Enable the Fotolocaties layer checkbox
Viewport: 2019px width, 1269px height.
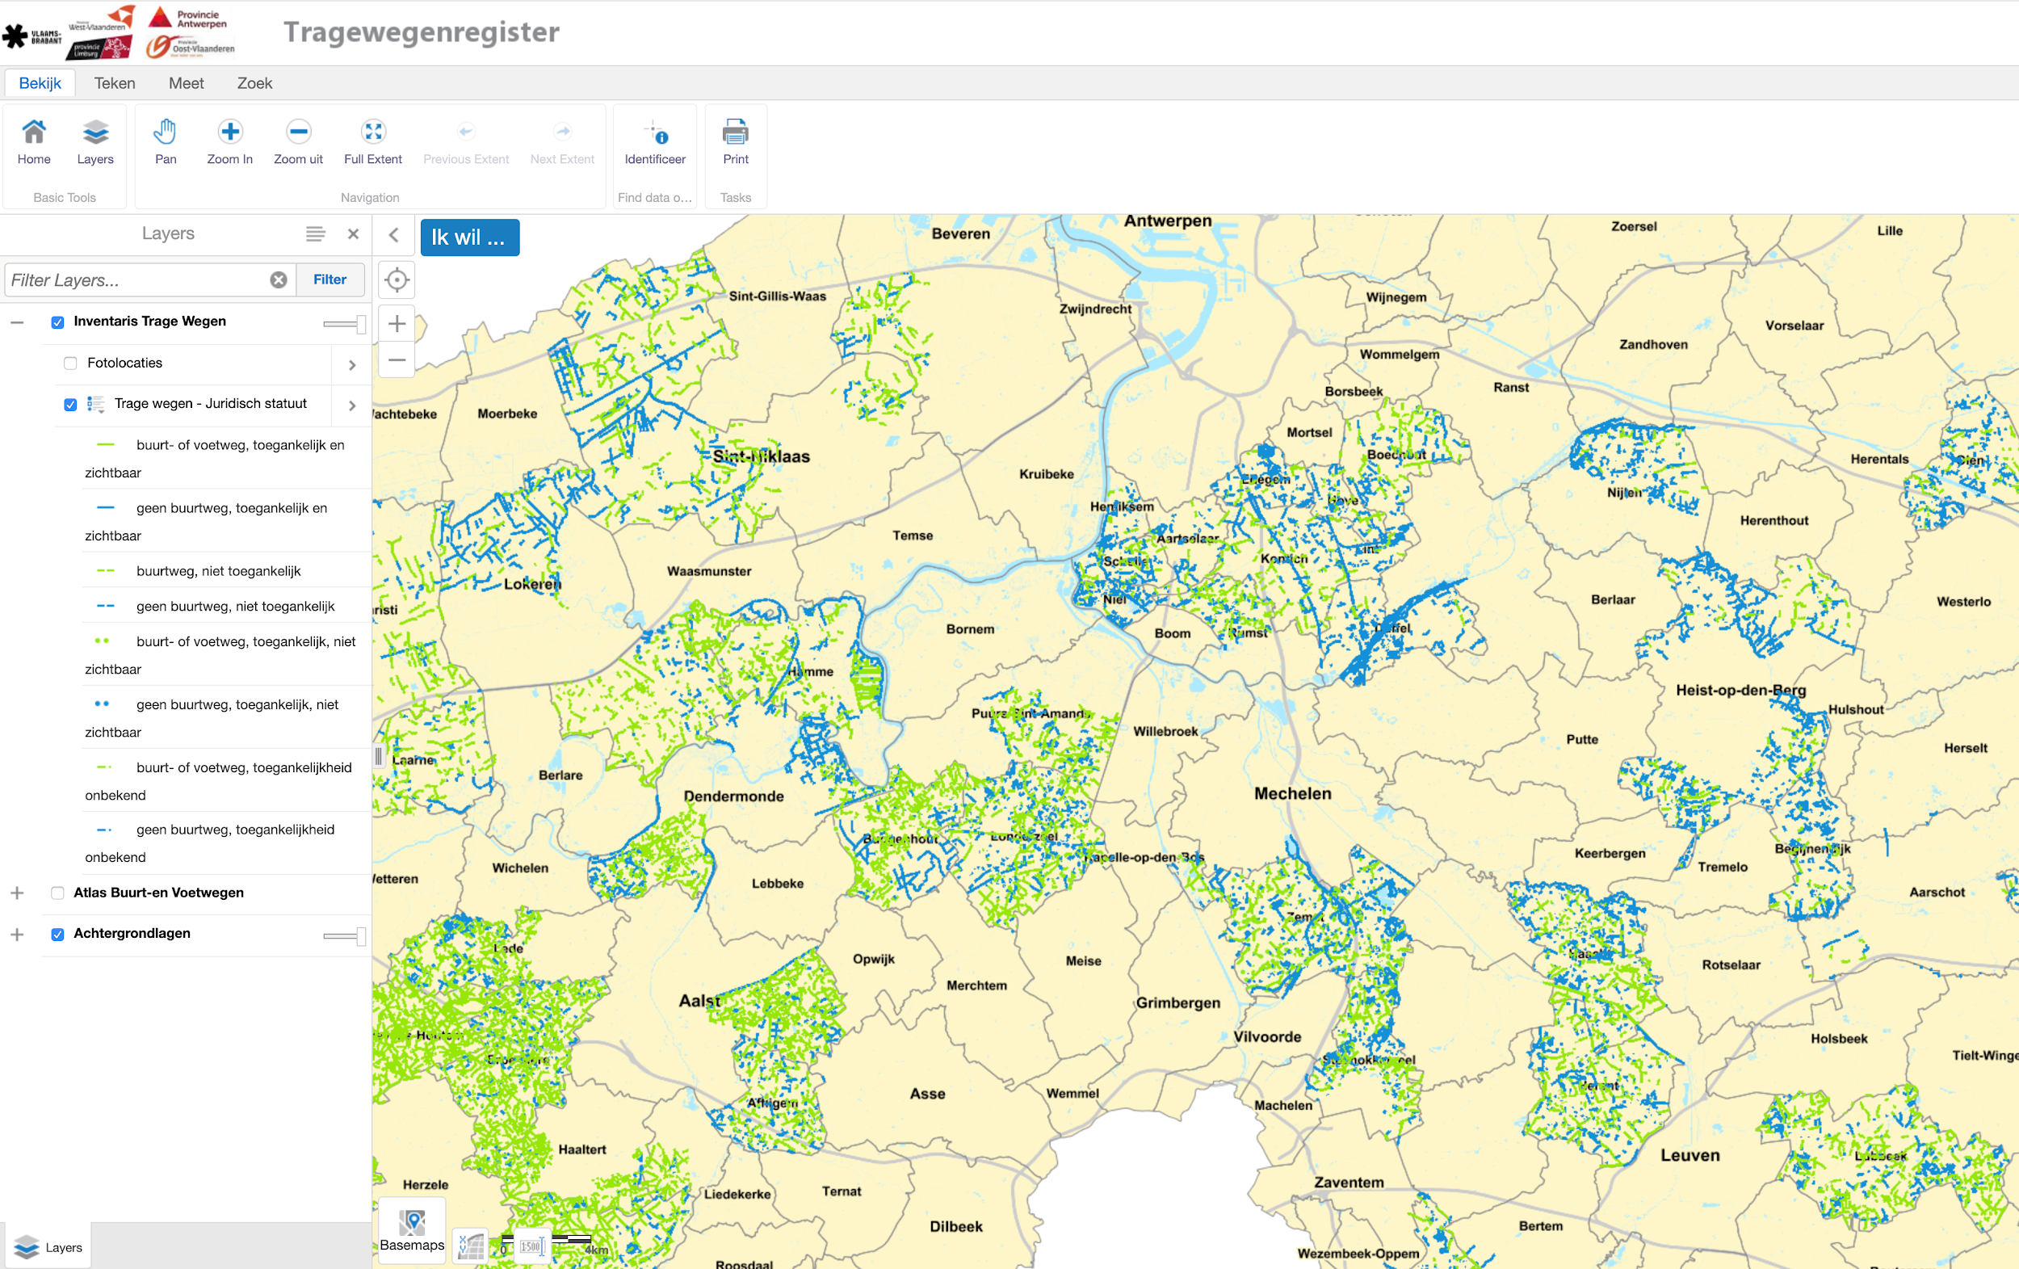point(70,363)
